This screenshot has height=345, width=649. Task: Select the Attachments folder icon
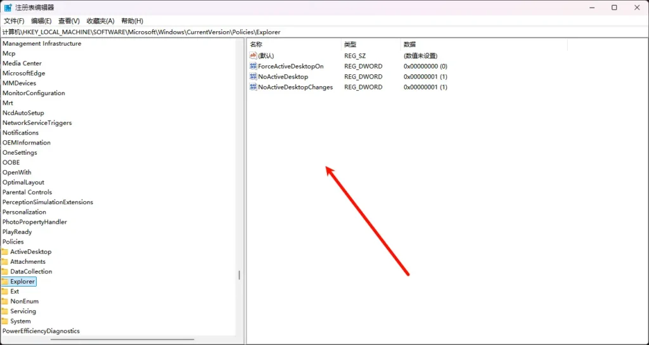point(4,262)
